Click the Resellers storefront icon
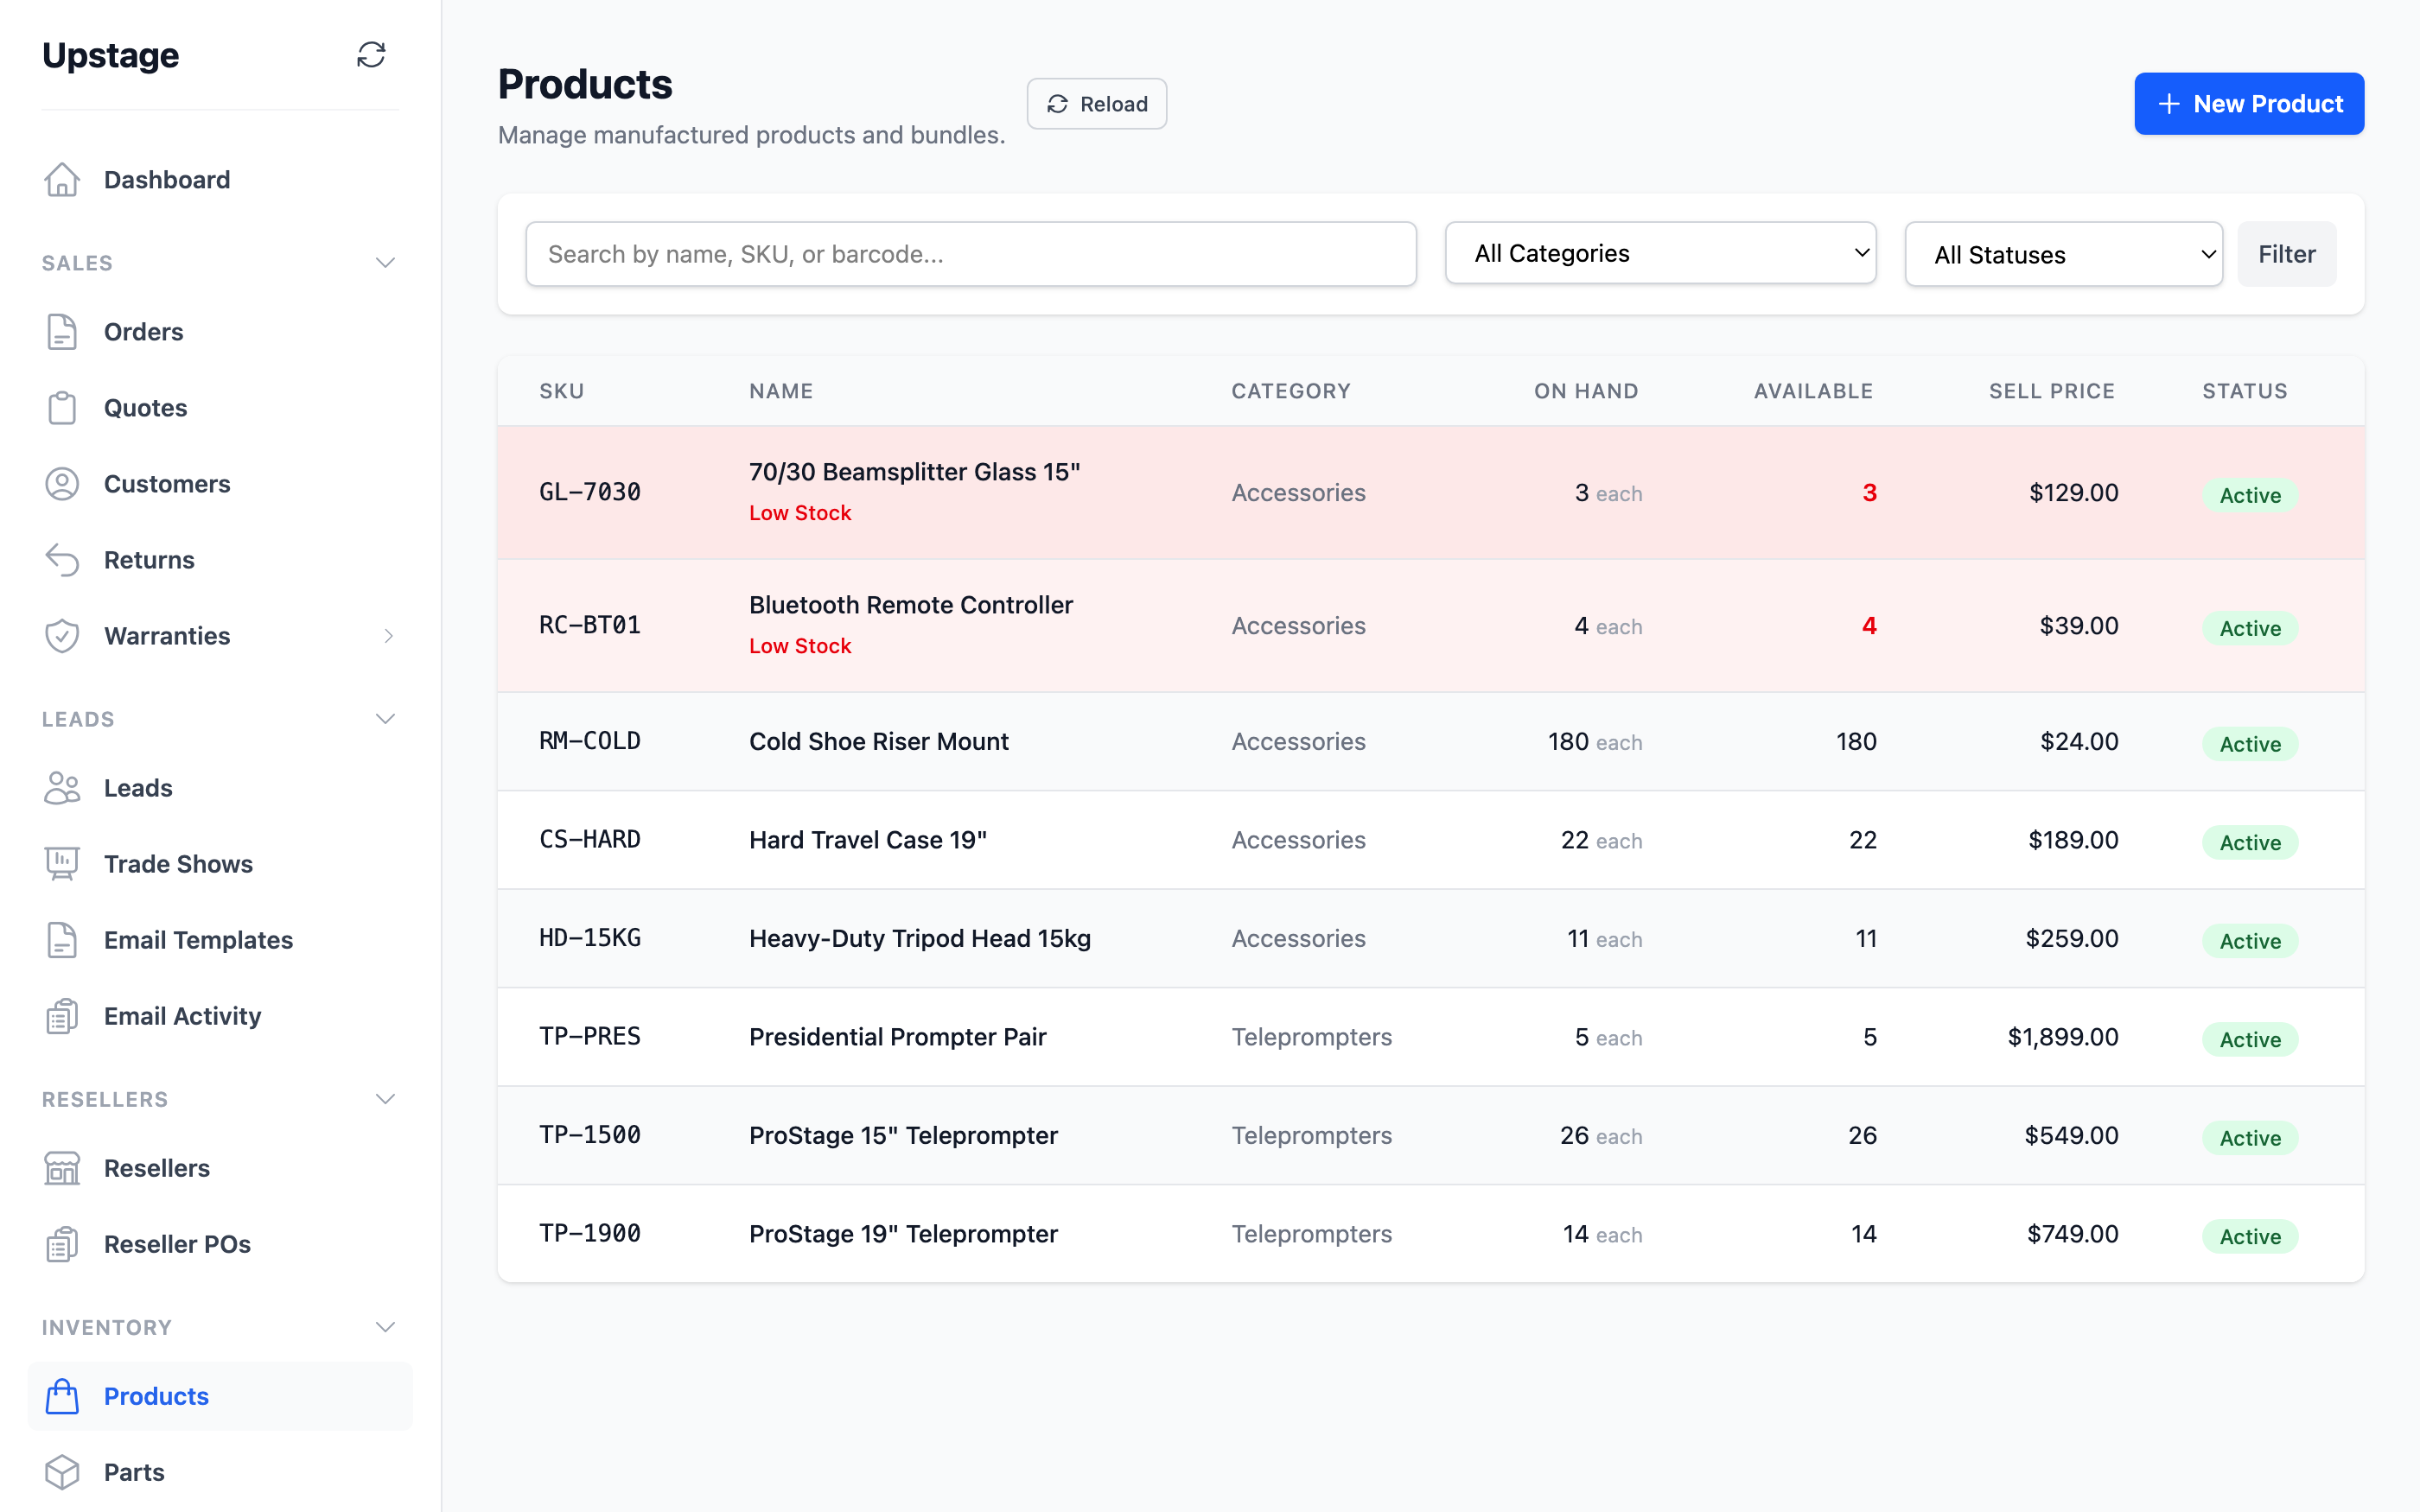Screen dimensions: 2420x1512 tap(62, 1168)
